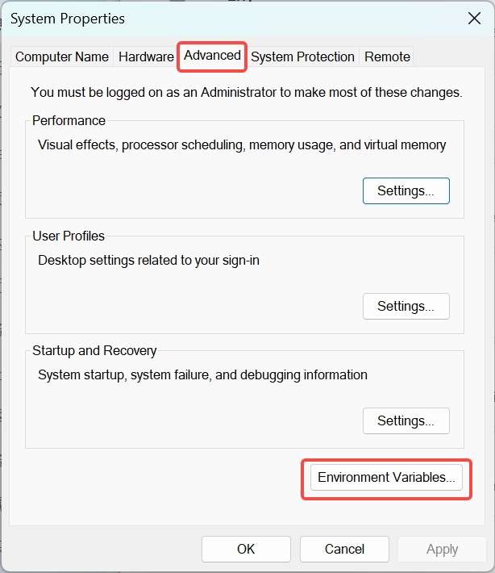Confirm with the OK button
The height and width of the screenshot is (573, 495).
coord(246,549)
